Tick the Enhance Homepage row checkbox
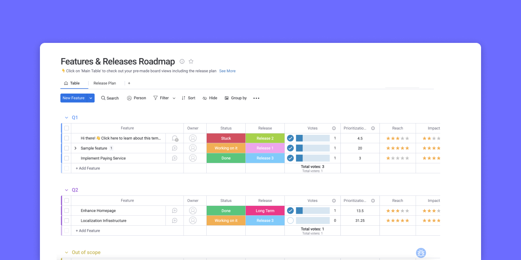This screenshot has width=521, height=260. tap(66, 211)
